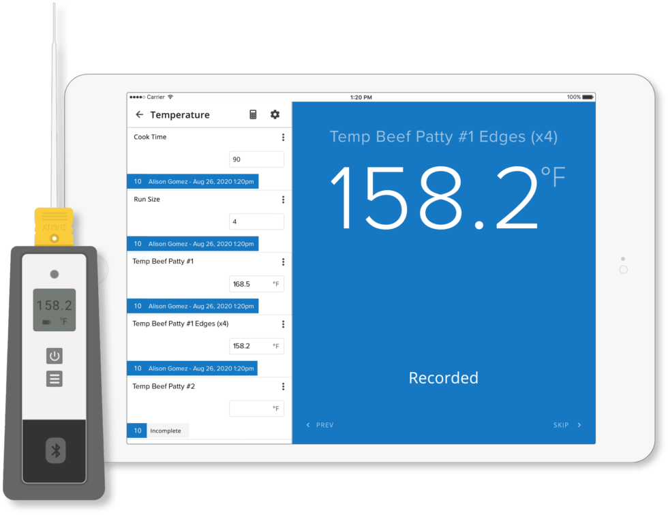668x515 pixels.
Task: Click the Alison Gomez timestamp under Cook Time
Action: click(198, 181)
